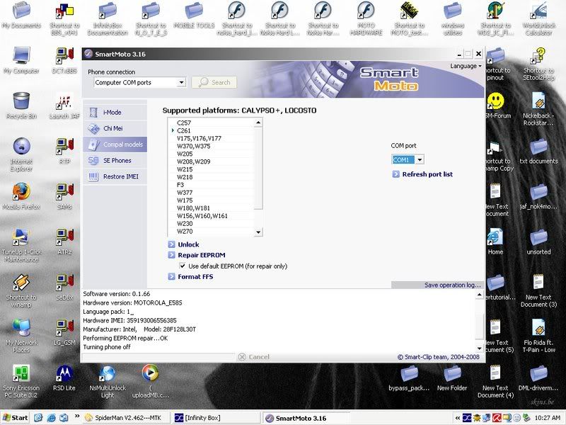The height and width of the screenshot is (425, 566).
Task: Select C257 in the model list
Action: click(x=184, y=123)
